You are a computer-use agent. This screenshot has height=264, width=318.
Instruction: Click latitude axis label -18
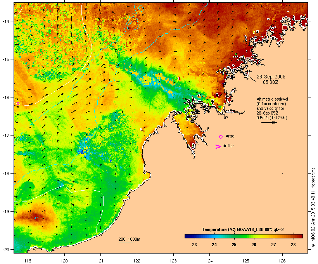(6, 174)
